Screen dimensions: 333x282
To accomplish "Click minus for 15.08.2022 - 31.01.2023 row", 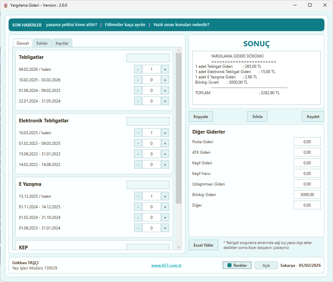I will coord(138,154).
